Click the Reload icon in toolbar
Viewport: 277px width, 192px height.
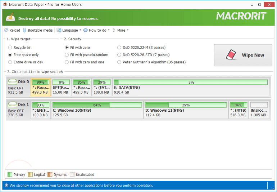[x=6, y=30]
